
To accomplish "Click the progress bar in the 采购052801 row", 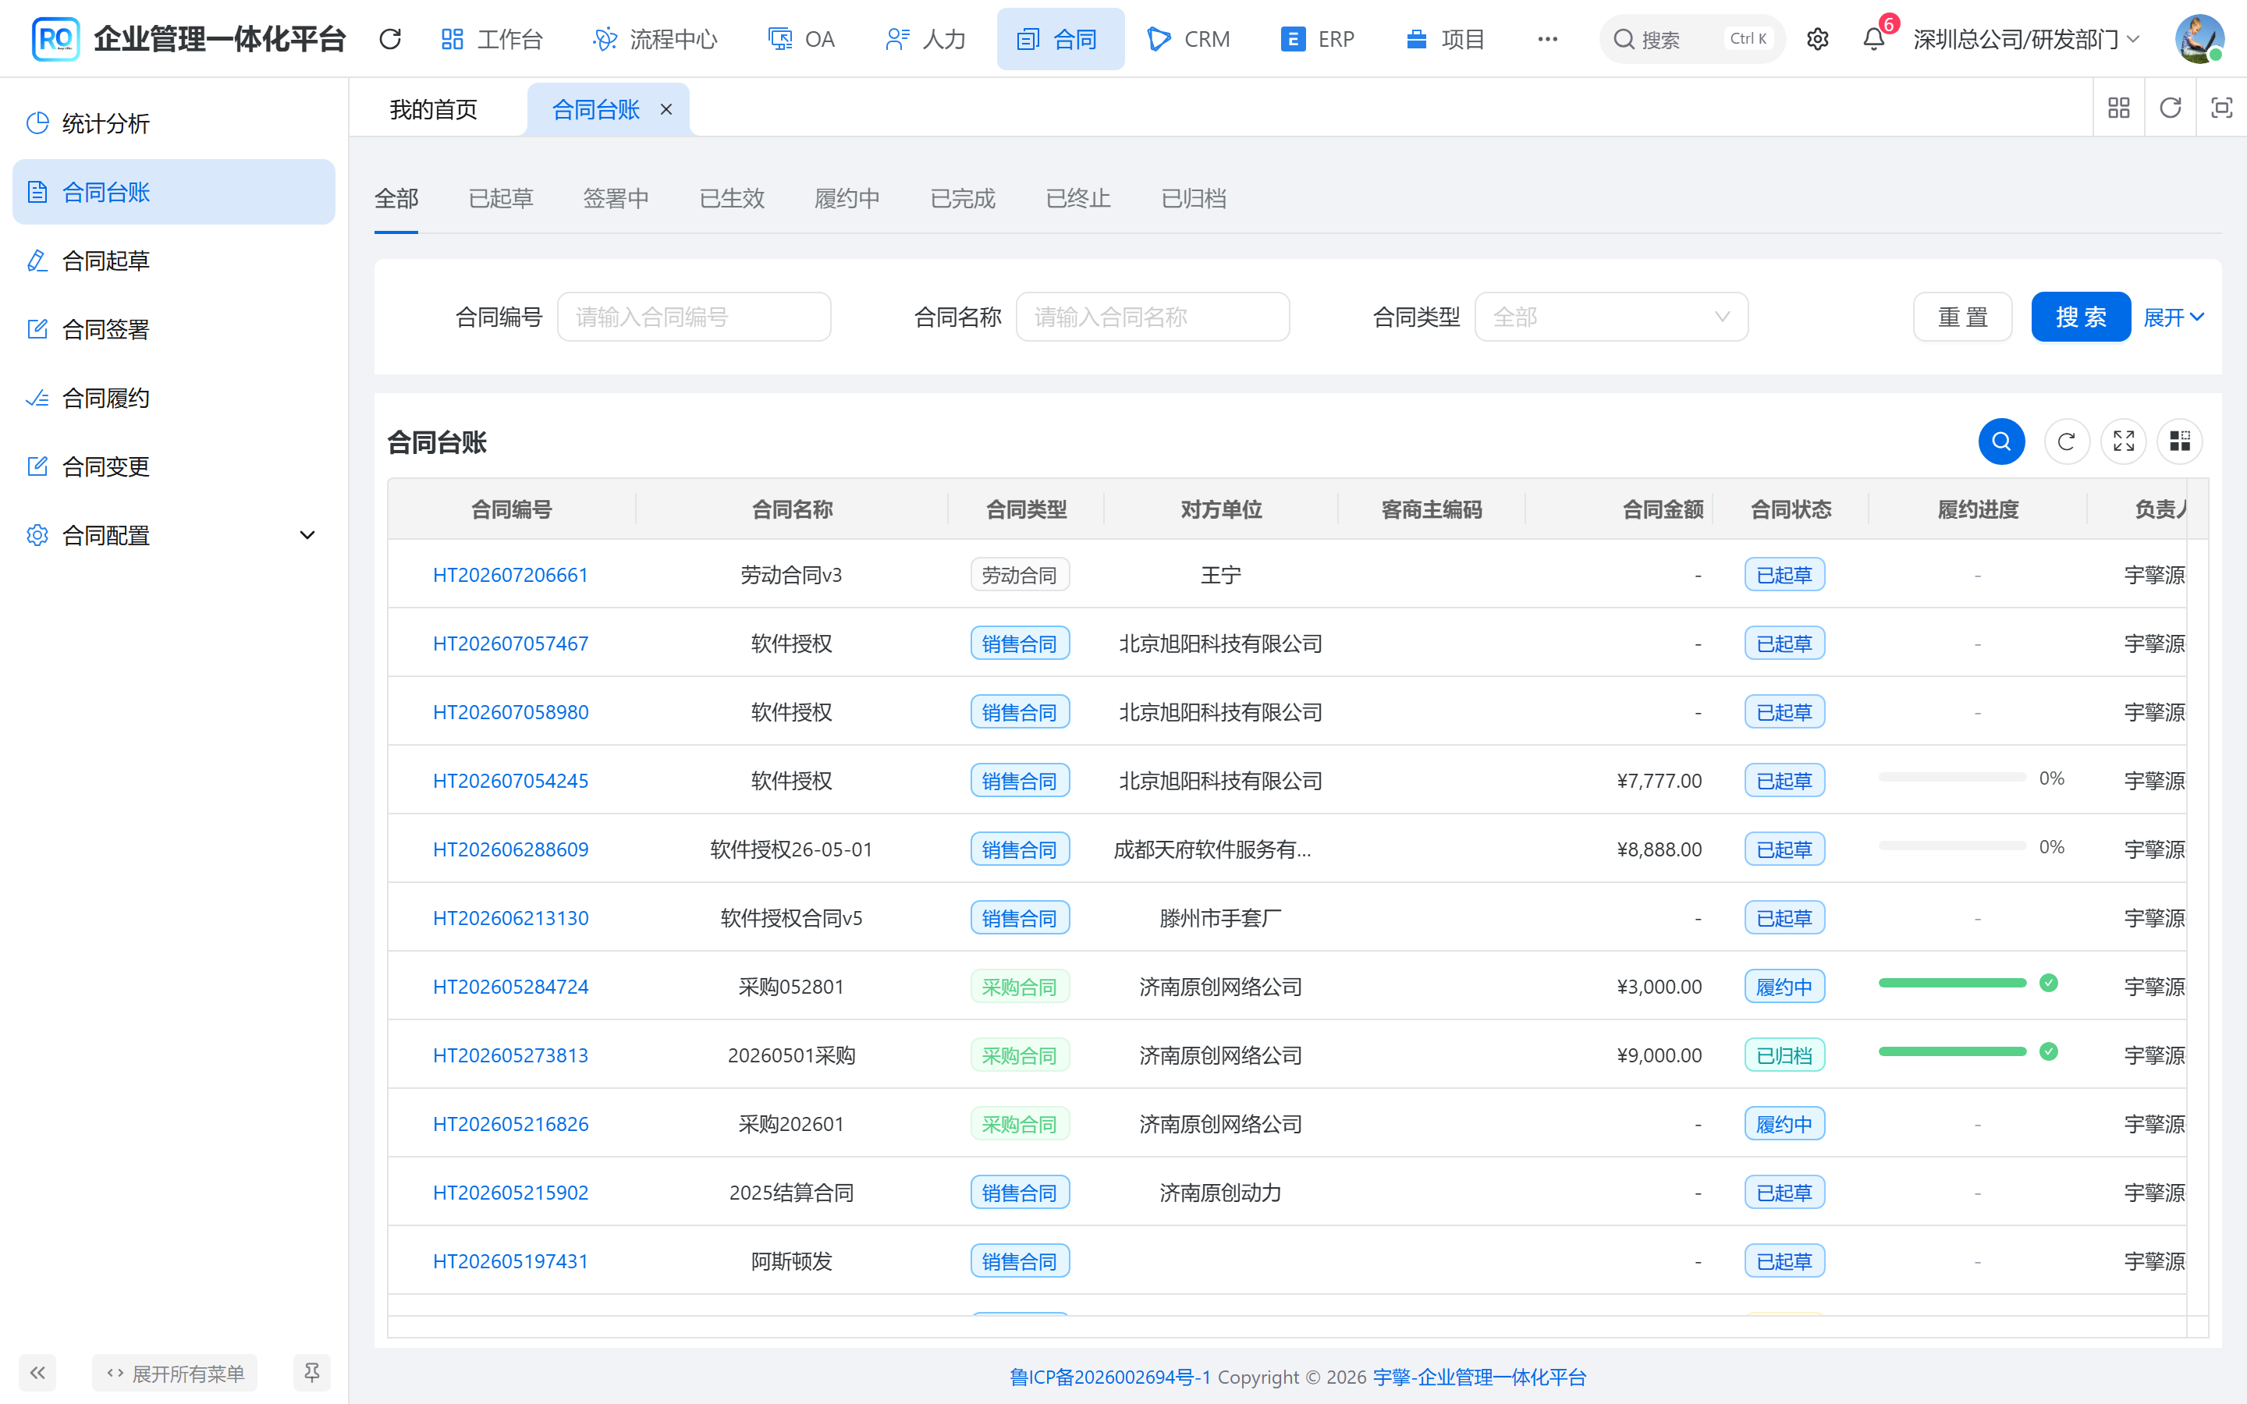I will pos(1952,983).
